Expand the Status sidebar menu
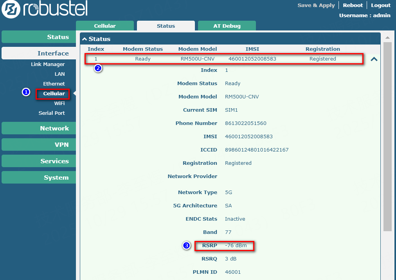The height and width of the screenshot is (280, 396). coord(39,37)
